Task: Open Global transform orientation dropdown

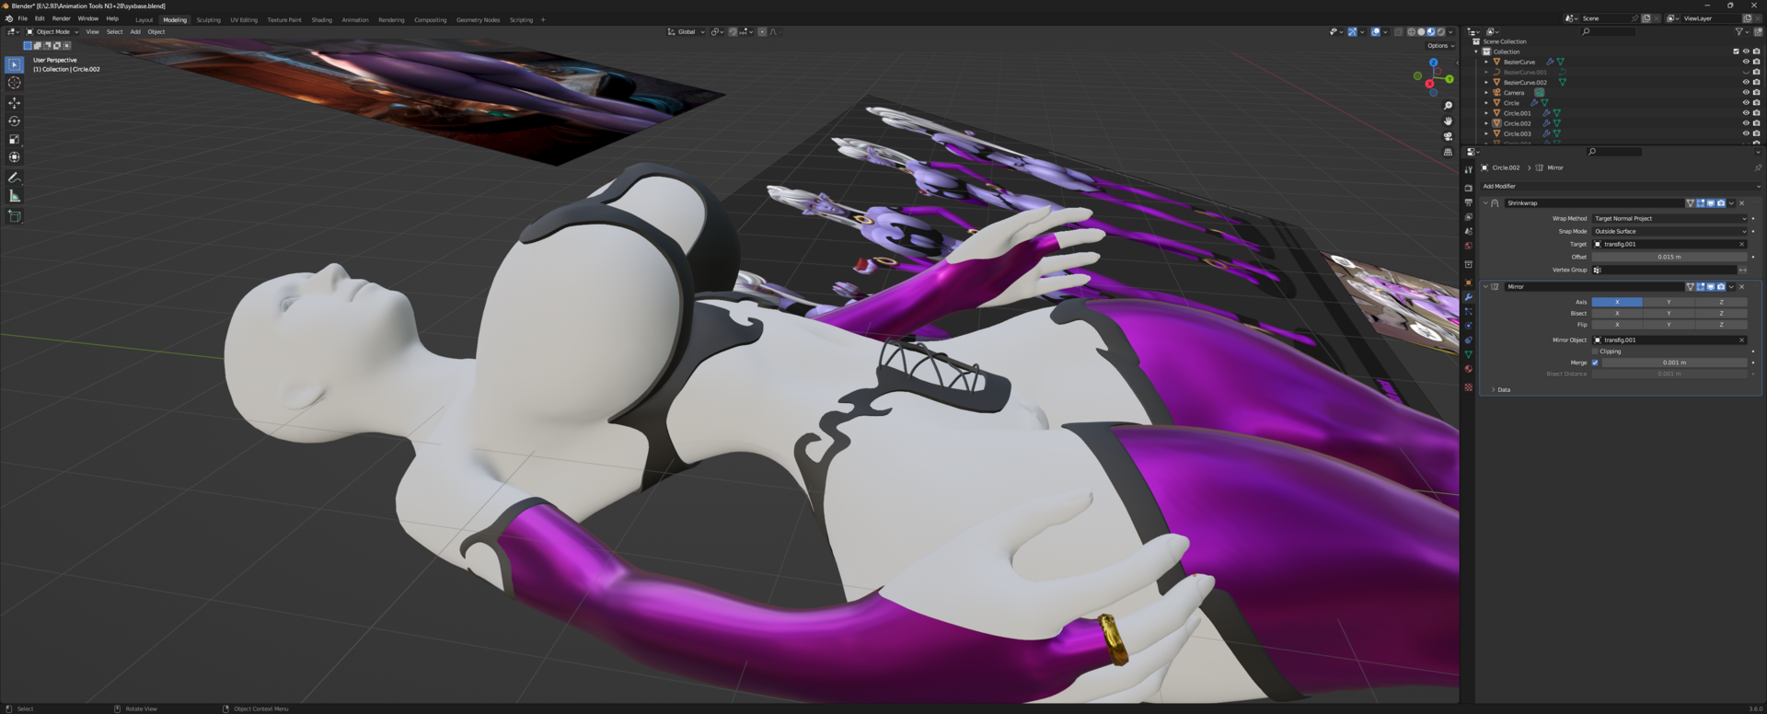Action: (x=687, y=32)
